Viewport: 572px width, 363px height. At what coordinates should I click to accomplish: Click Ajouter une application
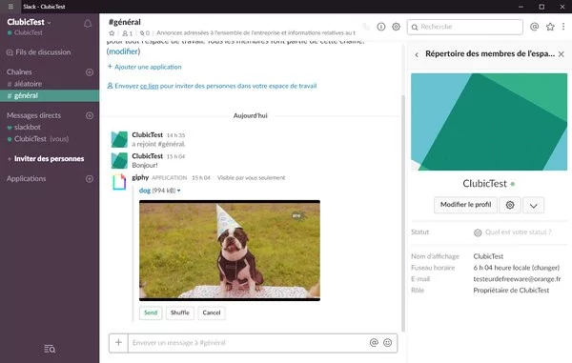click(x=145, y=67)
